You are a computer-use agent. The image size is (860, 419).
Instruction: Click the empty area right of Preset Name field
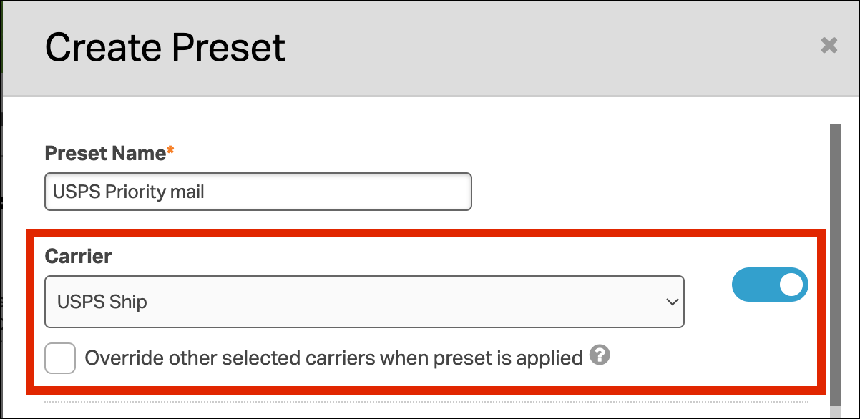(644, 192)
